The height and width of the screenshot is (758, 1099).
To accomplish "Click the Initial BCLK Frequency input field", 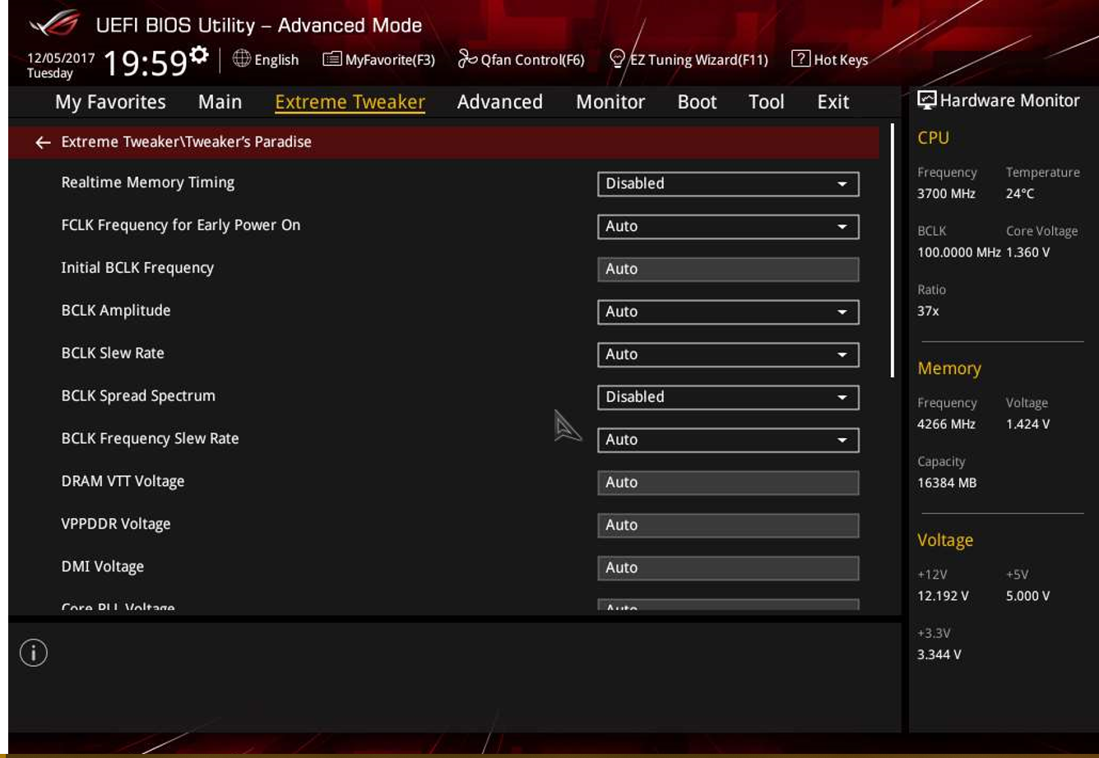I will [x=728, y=269].
